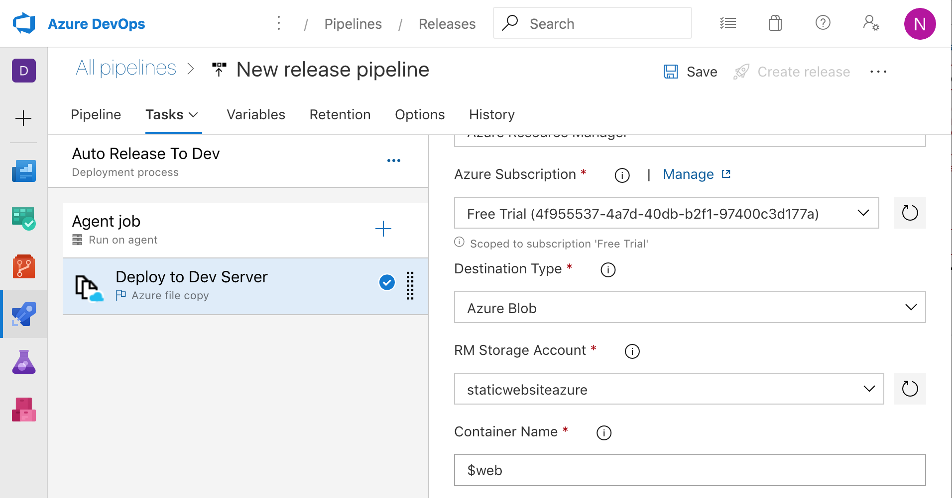Viewport: 952px width, 498px height.
Task: Add a task to Agent job
Action: click(x=383, y=229)
